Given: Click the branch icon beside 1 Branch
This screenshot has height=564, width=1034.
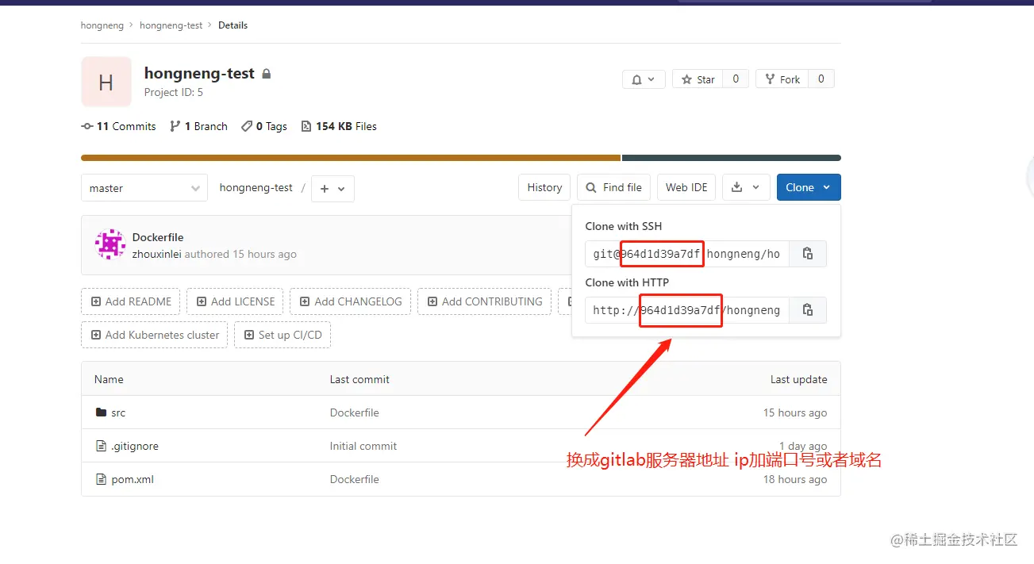Looking at the screenshot, I should pyautogui.click(x=175, y=126).
